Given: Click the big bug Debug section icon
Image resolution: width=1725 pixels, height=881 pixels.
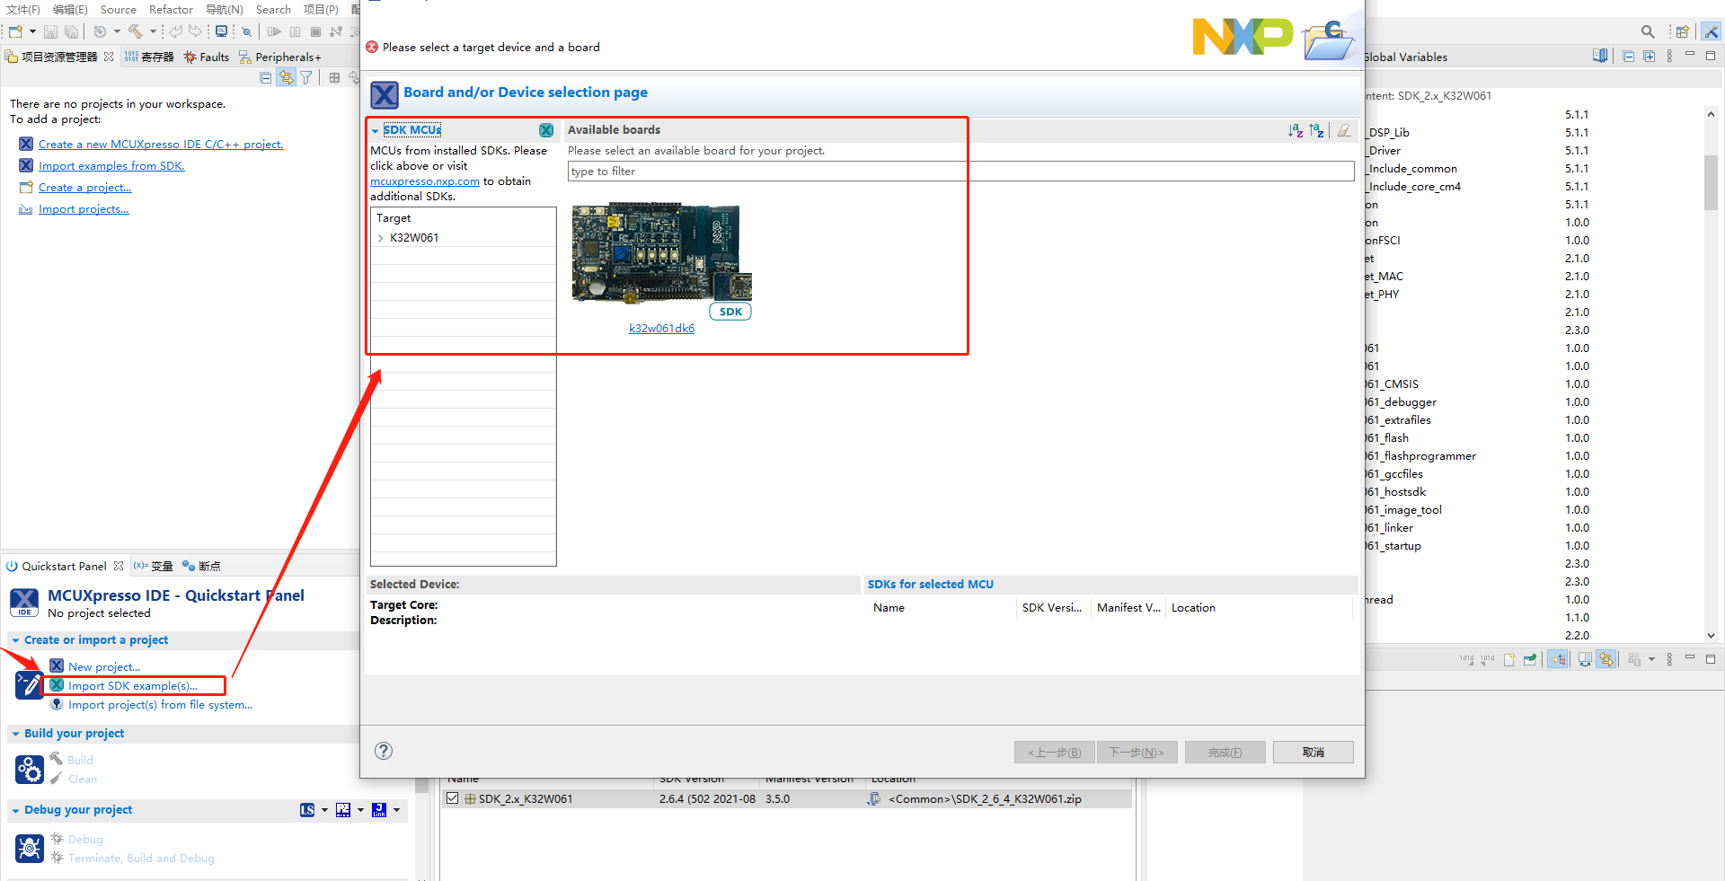Looking at the screenshot, I should pyautogui.click(x=30, y=848).
